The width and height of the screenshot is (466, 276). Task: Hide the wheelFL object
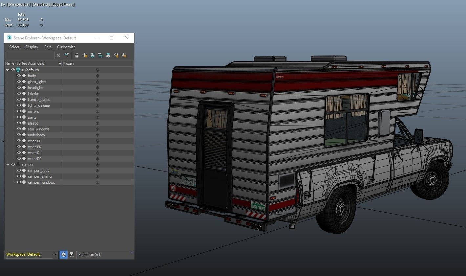click(19, 141)
